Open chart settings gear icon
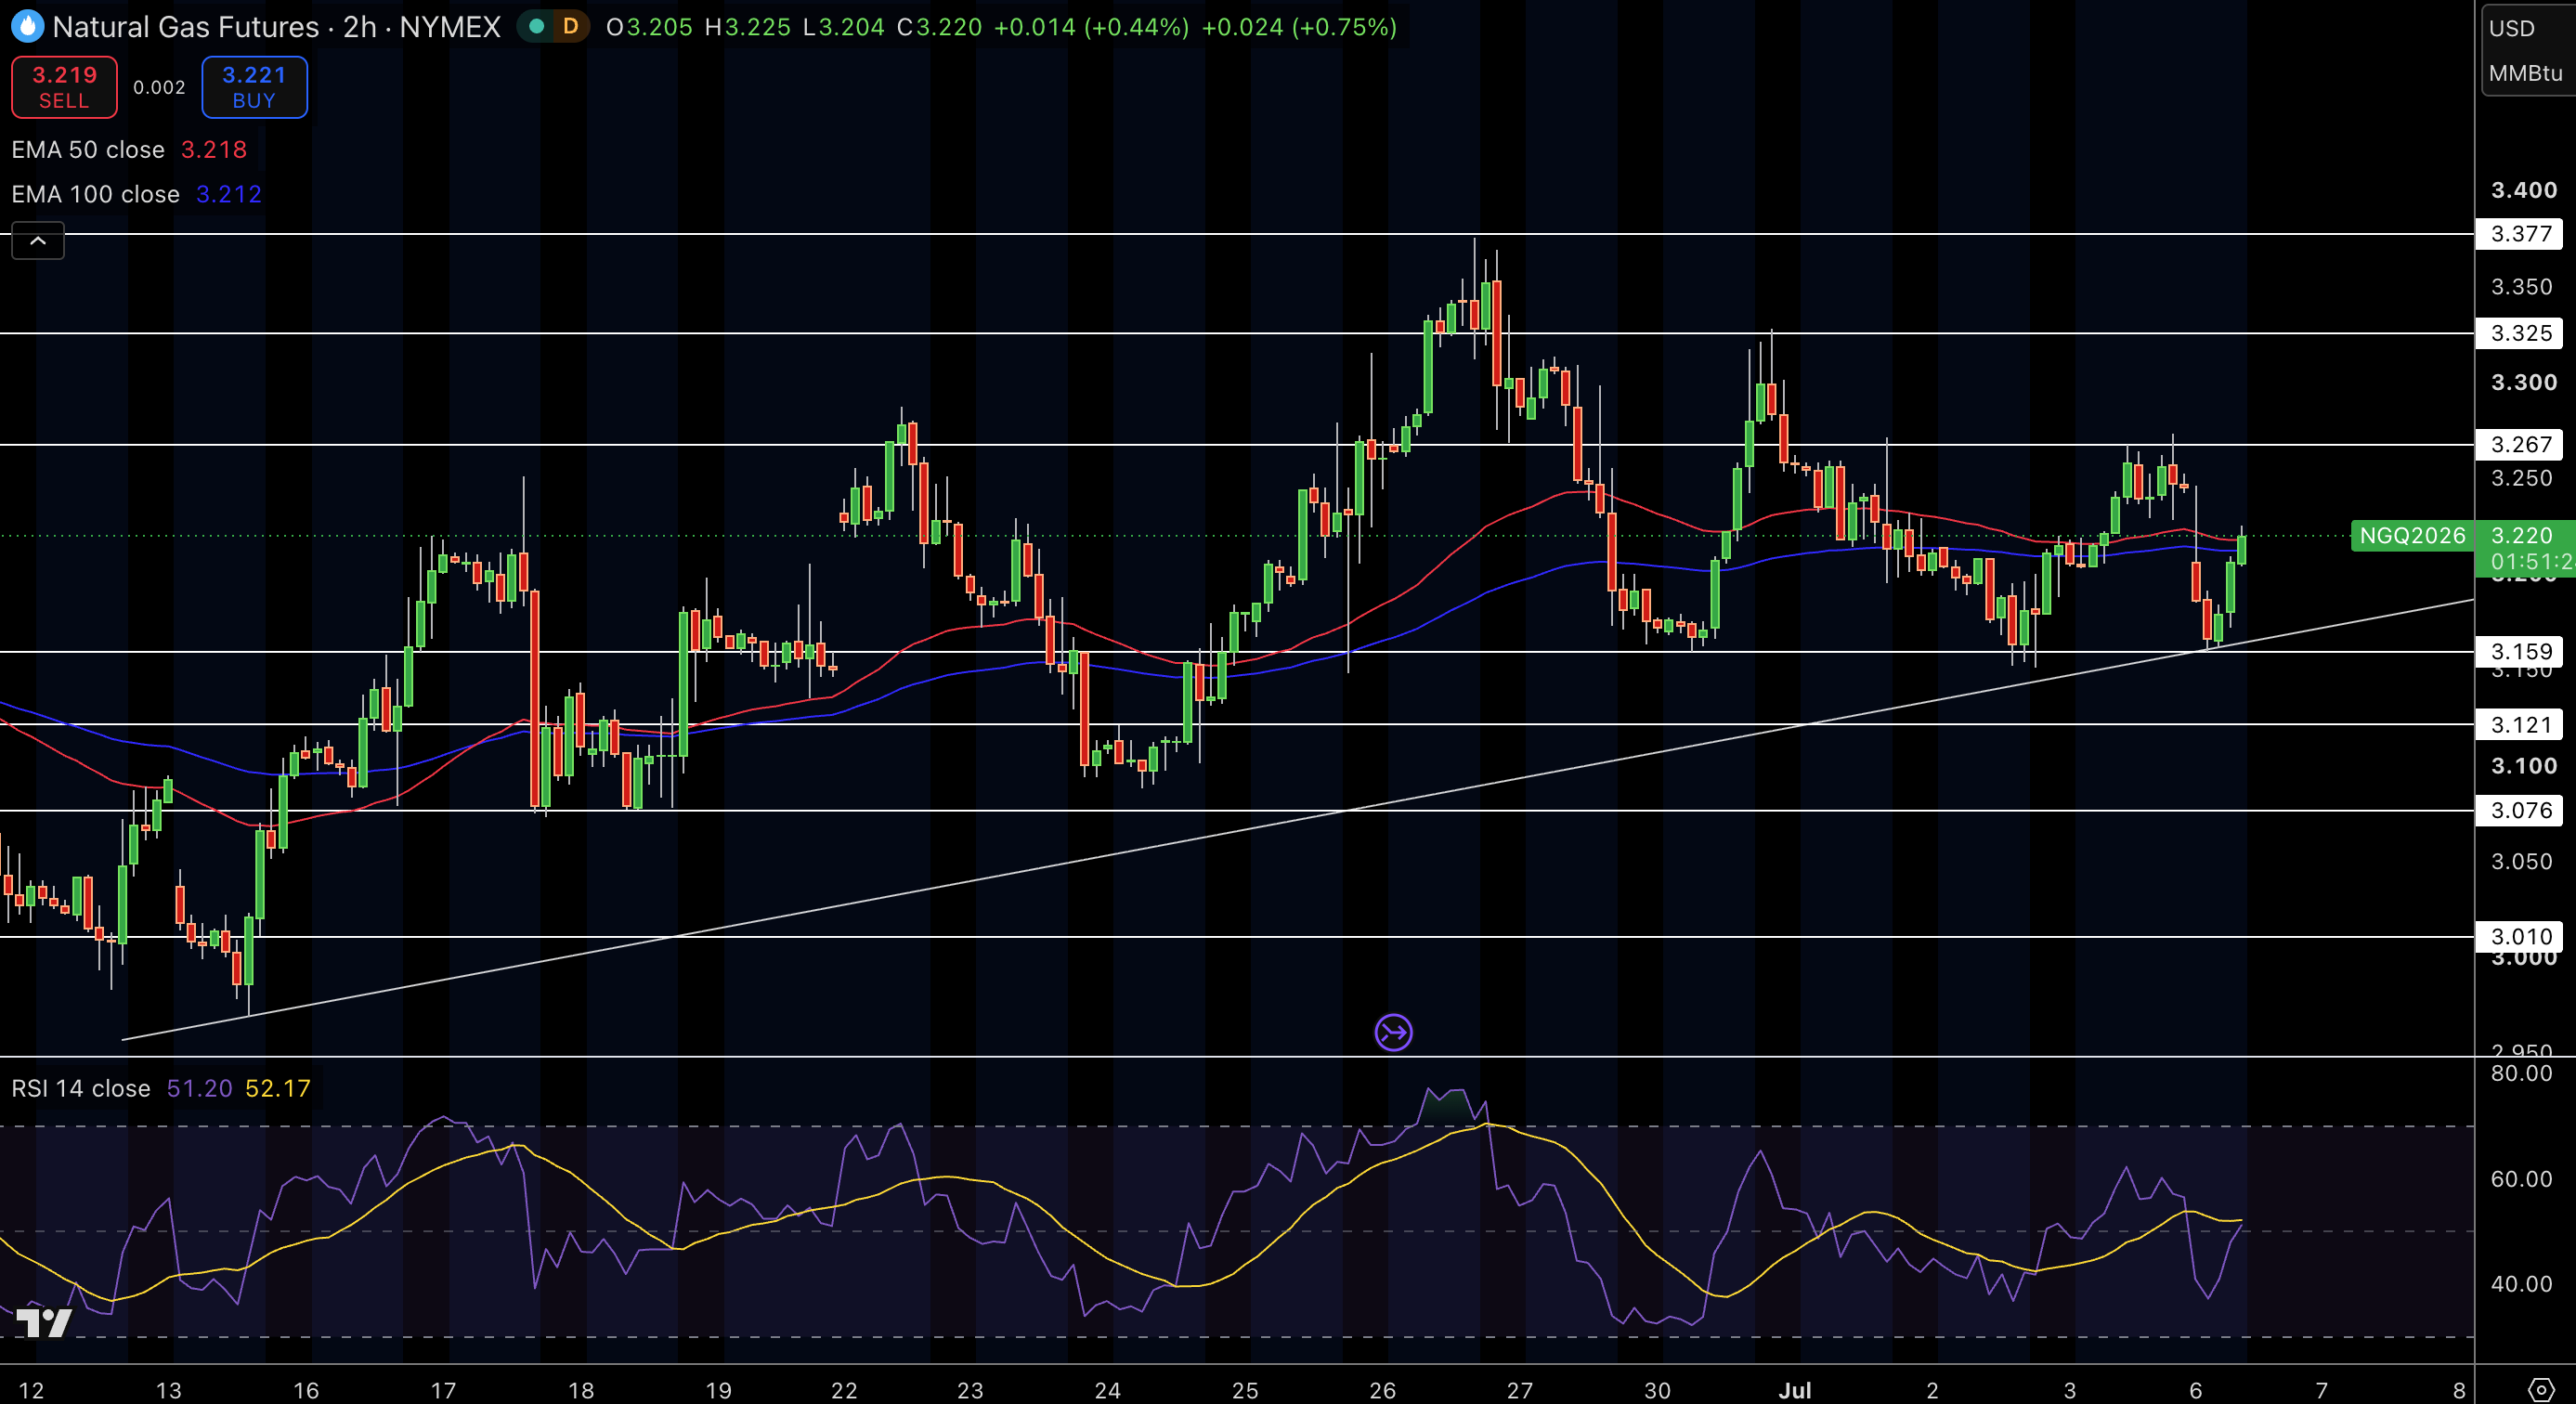Image resolution: width=2576 pixels, height=1404 pixels. tap(2541, 1389)
